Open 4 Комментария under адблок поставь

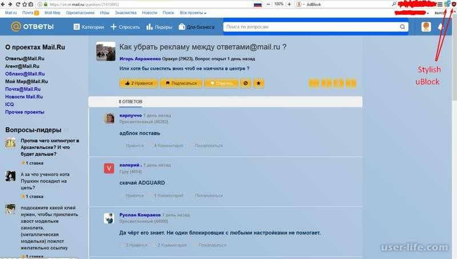point(169,145)
